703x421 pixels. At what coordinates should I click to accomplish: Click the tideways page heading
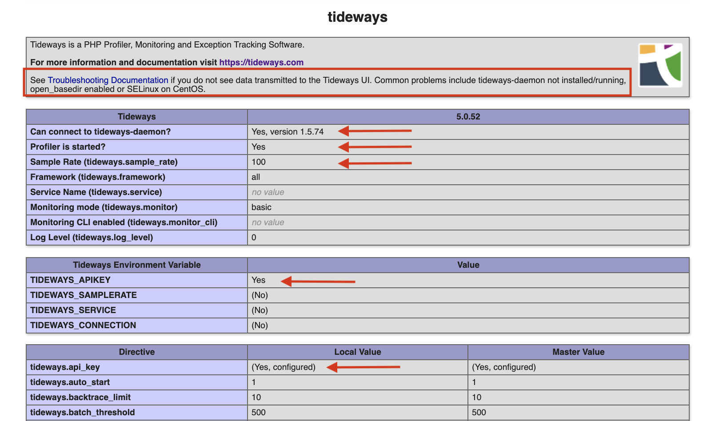[x=357, y=17]
